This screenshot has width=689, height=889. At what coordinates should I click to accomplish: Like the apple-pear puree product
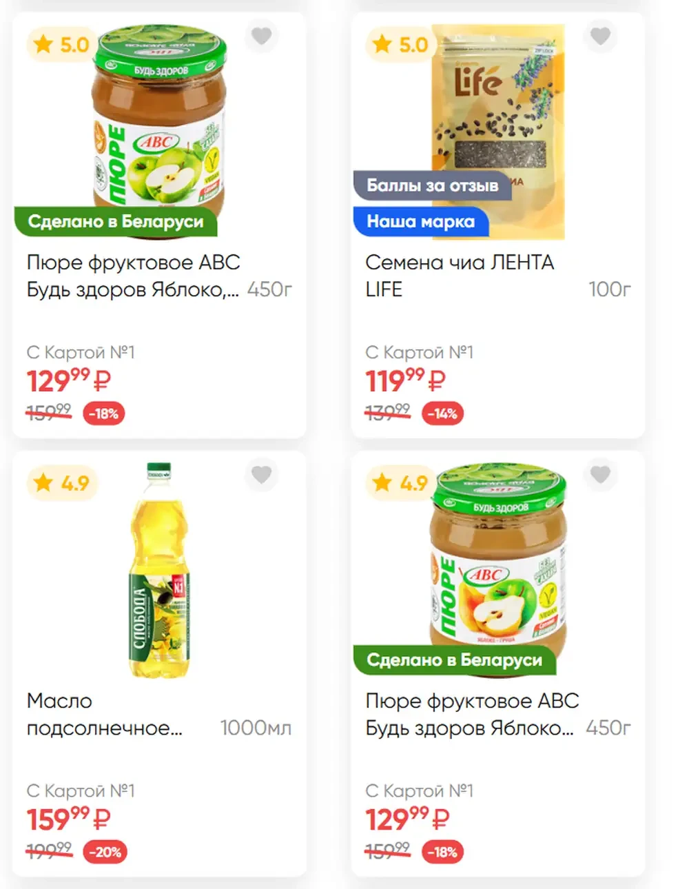click(600, 475)
